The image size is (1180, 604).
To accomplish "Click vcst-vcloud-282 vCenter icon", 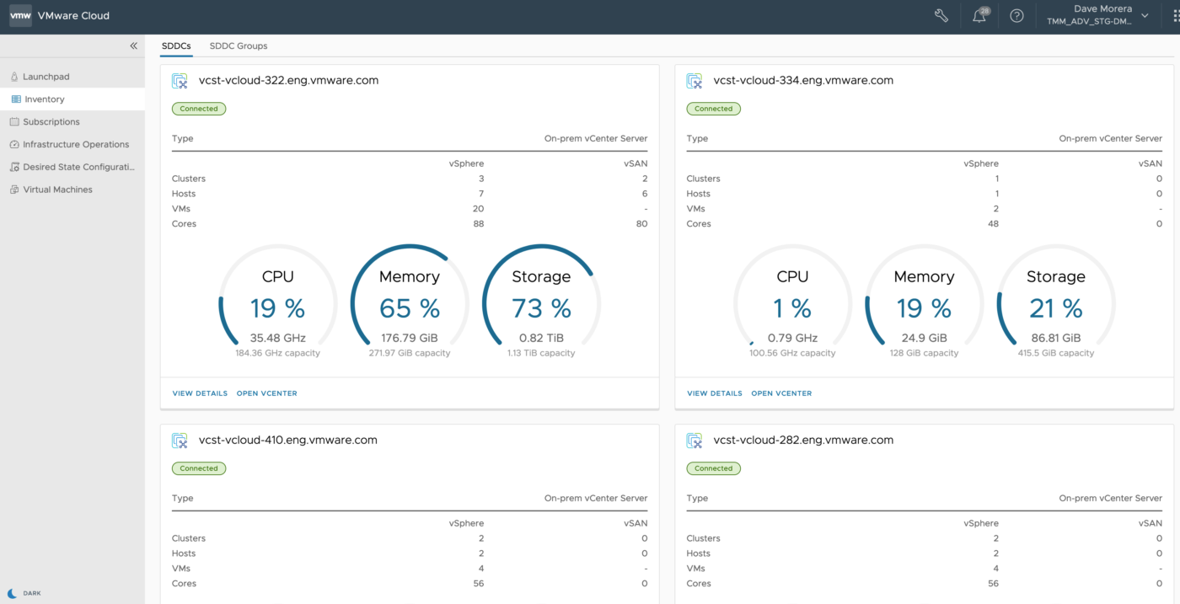I will pos(695,441).
